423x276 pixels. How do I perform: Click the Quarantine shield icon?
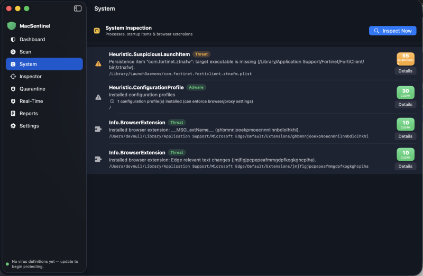coord(13,89)
